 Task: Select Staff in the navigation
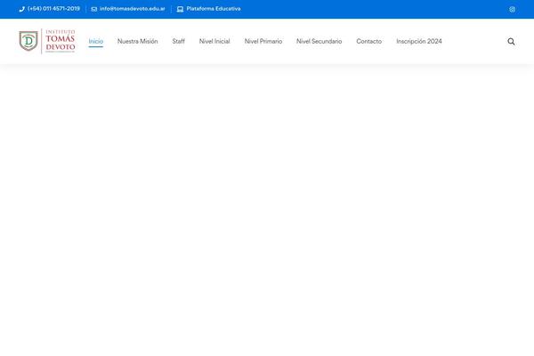(x=179, y=41)
